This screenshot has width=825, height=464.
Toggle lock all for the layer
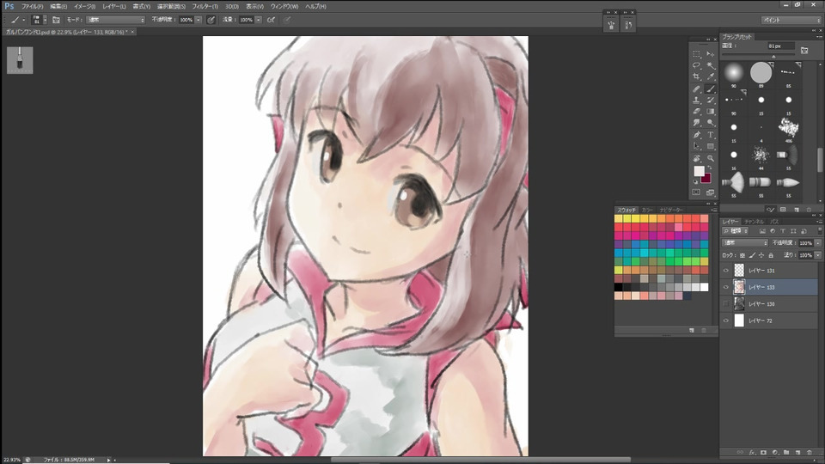click(x=771, y=255)
